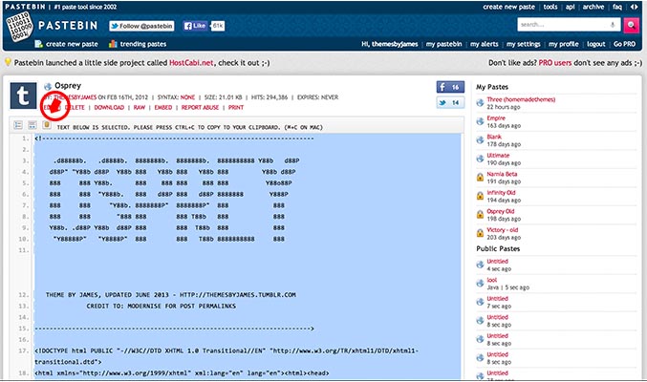Click globe icon beside Empire paste
Image resolution: width=647 pixels, height=382 pixels.
click(481, 118)
